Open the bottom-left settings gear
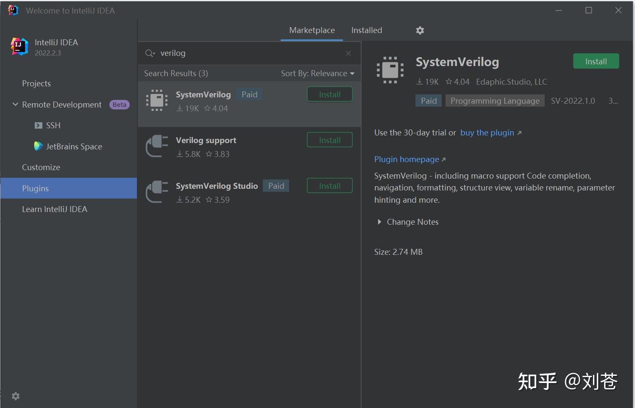 pyautogui.click(x=16, y=396)
